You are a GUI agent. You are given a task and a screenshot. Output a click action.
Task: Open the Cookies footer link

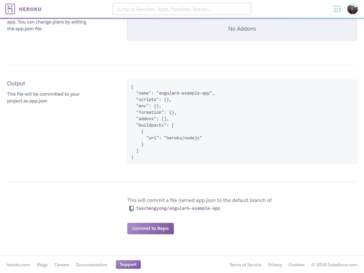tap(296, 265)
